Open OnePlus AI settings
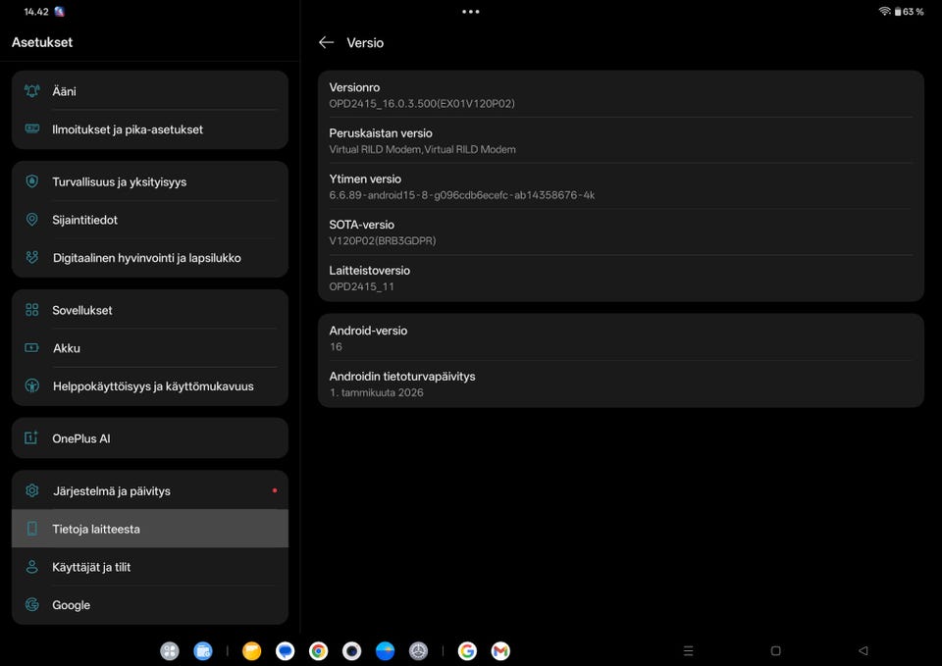 click(x=149, y=438)
